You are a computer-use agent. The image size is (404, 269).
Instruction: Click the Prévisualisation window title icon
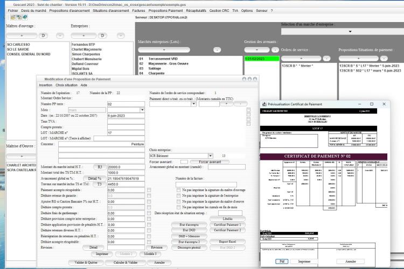(x=264, y=104)
